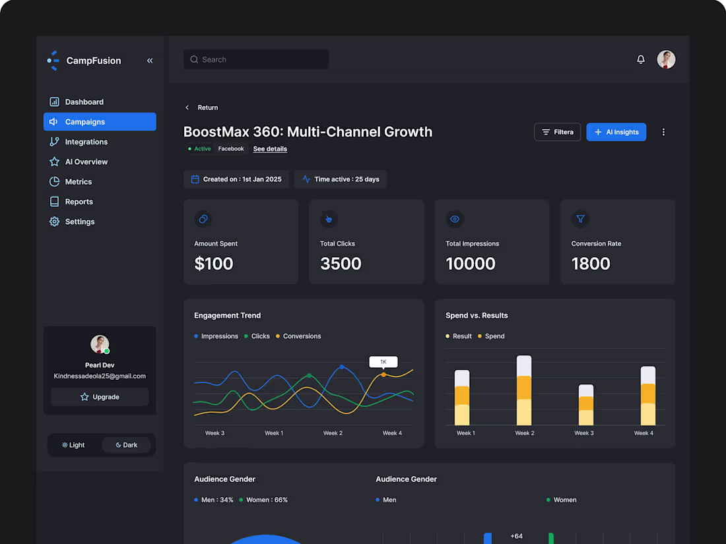Click inside the Search field
The height and width of the screenshot is (544, 726).
256,59
